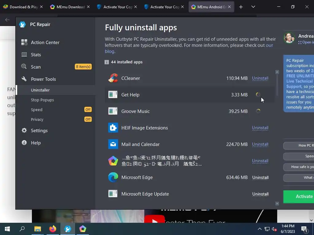314x235 pixels.
Task: Toggle the Privacy Off badge
Action: tap(88, 119)
